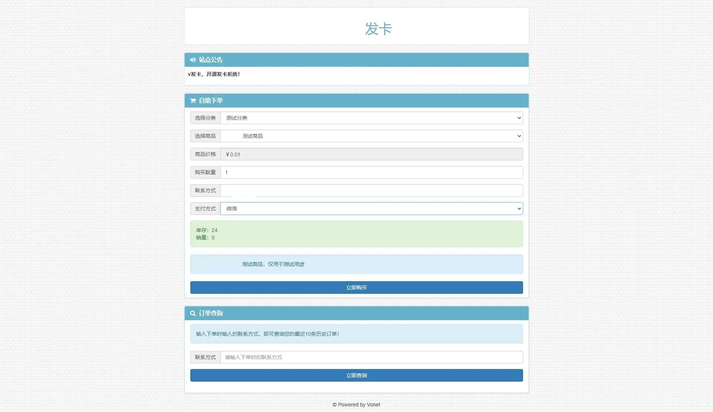Screen dimensions: 713x412
Task: Click the shopping cart icon
Action: (193, 100)
